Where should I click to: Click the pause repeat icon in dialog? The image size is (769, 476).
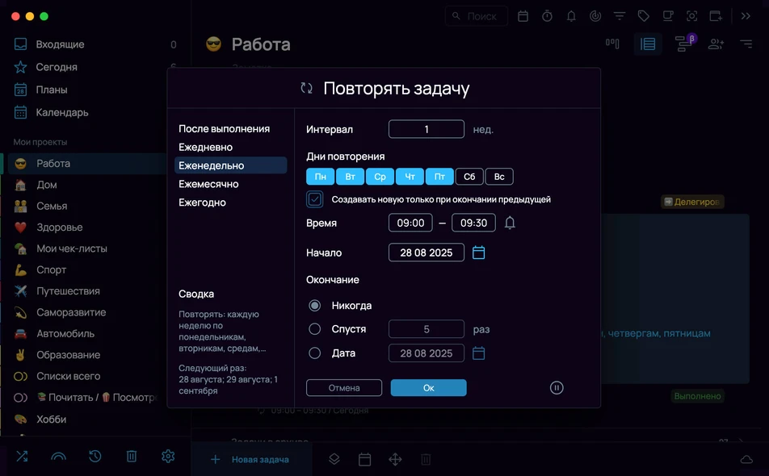coord(556,388)
